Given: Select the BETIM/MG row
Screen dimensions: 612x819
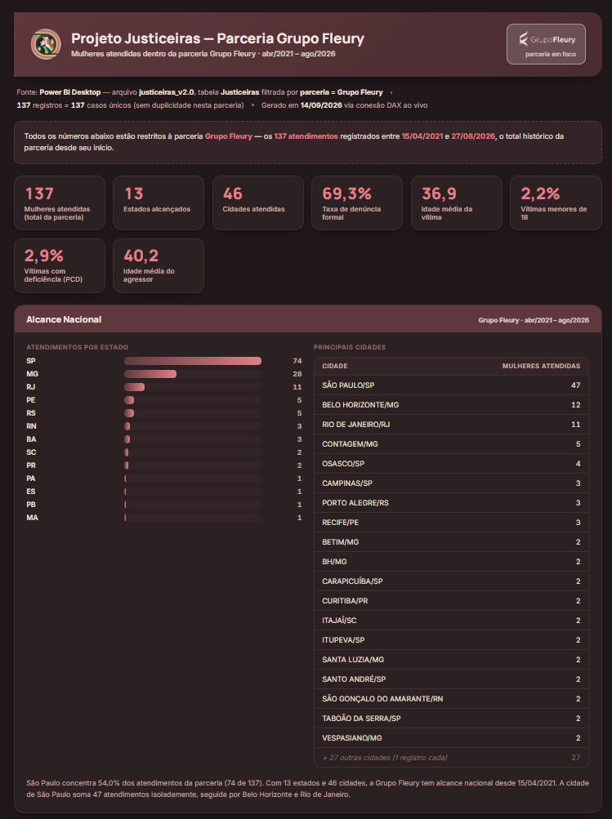Looking at the screenshot, I should (x=451, y=542).
